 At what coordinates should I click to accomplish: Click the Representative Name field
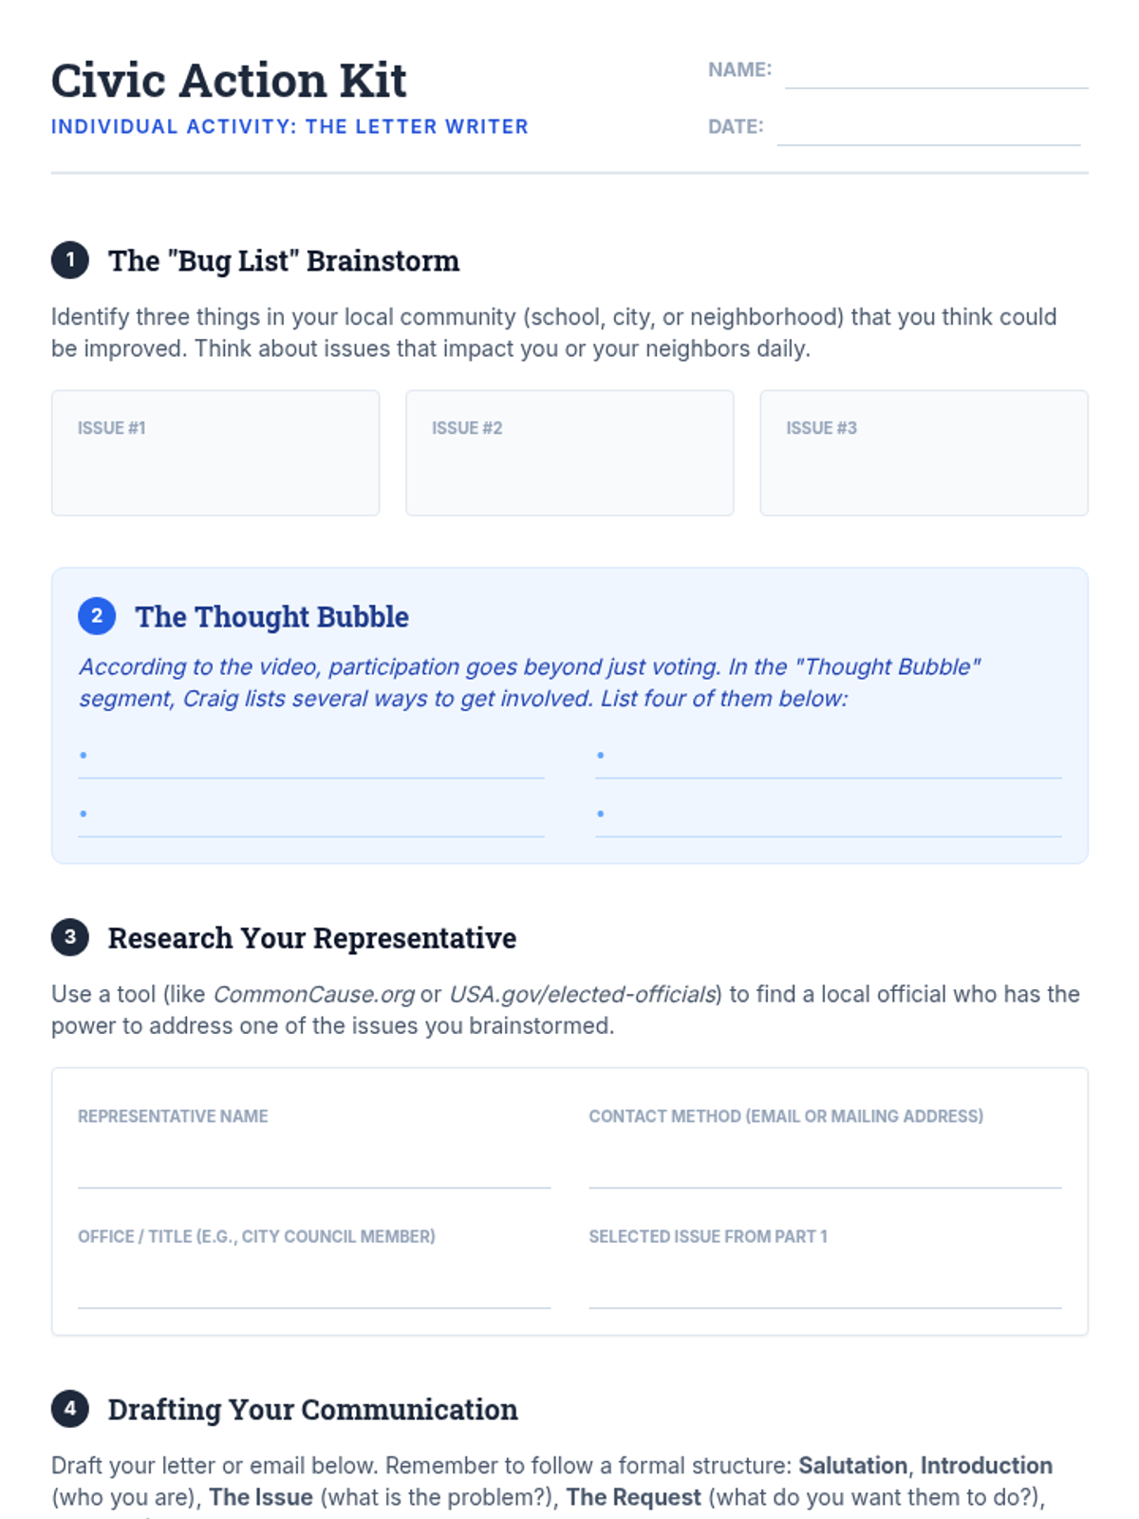pyautogui.click(x=314, y=1168)
